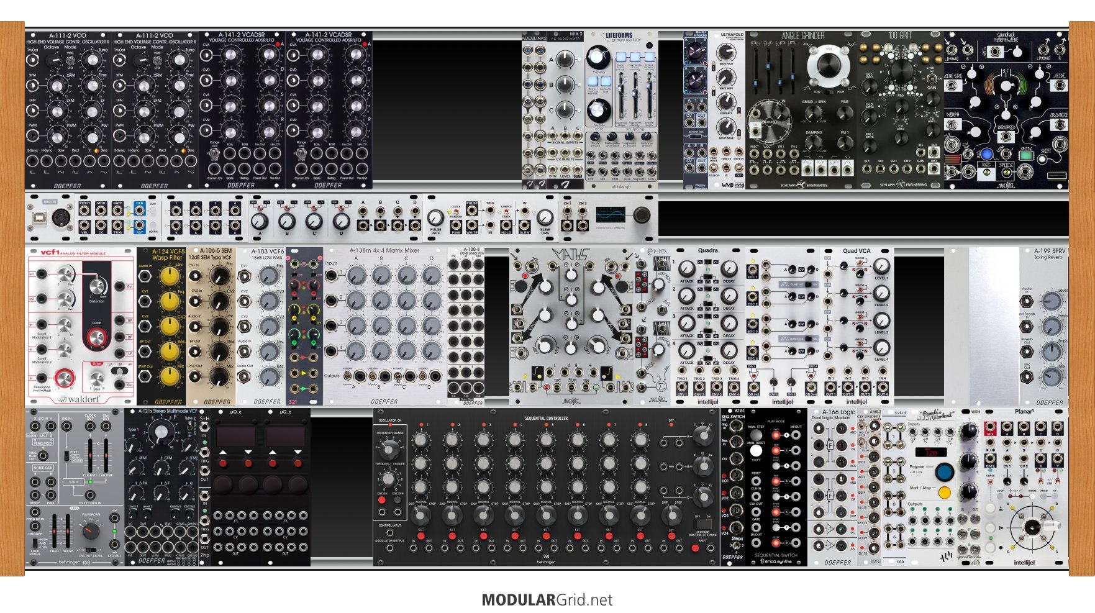Viewport: 1095px width, 613px height.
Task: Click the blue CLK jack on the MIDI tile
Action: pos(139,211)
